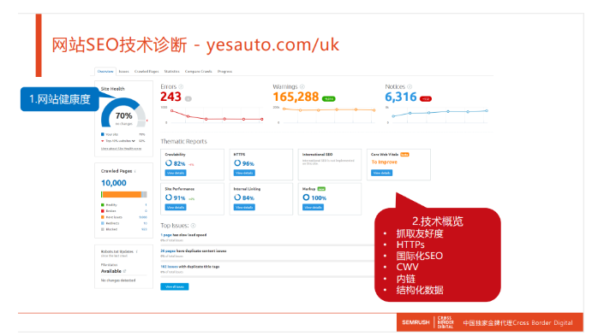Click the info icon beside Warnings
592x336 pixels.
(x=302, y=86)
